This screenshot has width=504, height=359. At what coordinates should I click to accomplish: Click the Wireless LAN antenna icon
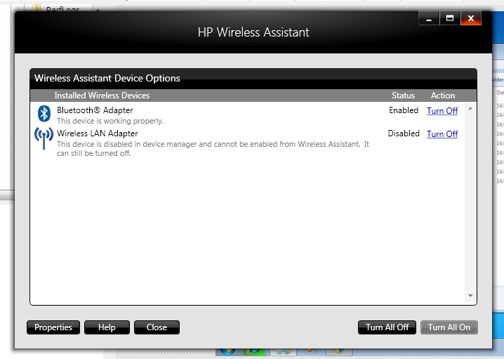pos(44,138)
